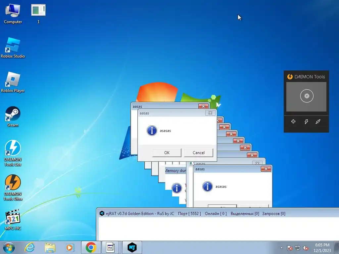The height and width of the screenshot is (254, 339).
Task: Click the Выделенных [0] status text
Action: tap(245, 214)
